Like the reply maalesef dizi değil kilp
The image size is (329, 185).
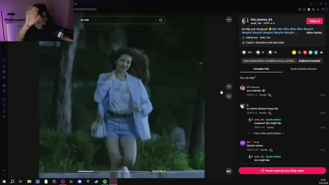322,128
